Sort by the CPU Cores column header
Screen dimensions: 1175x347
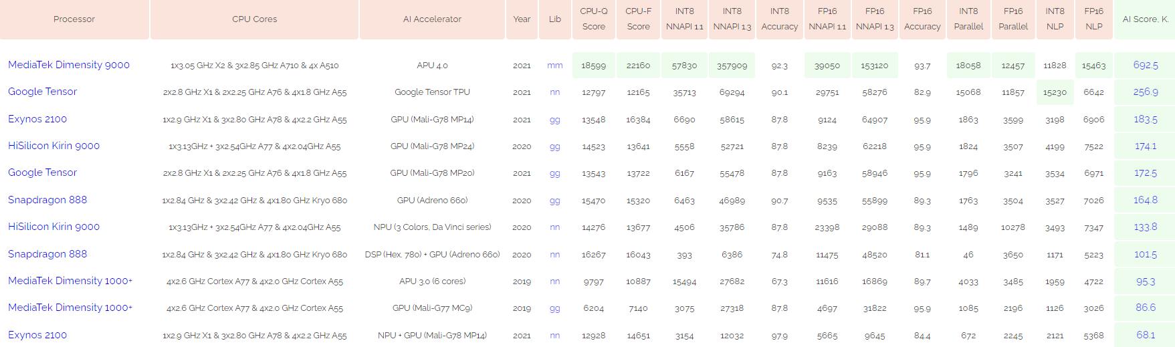254,19
